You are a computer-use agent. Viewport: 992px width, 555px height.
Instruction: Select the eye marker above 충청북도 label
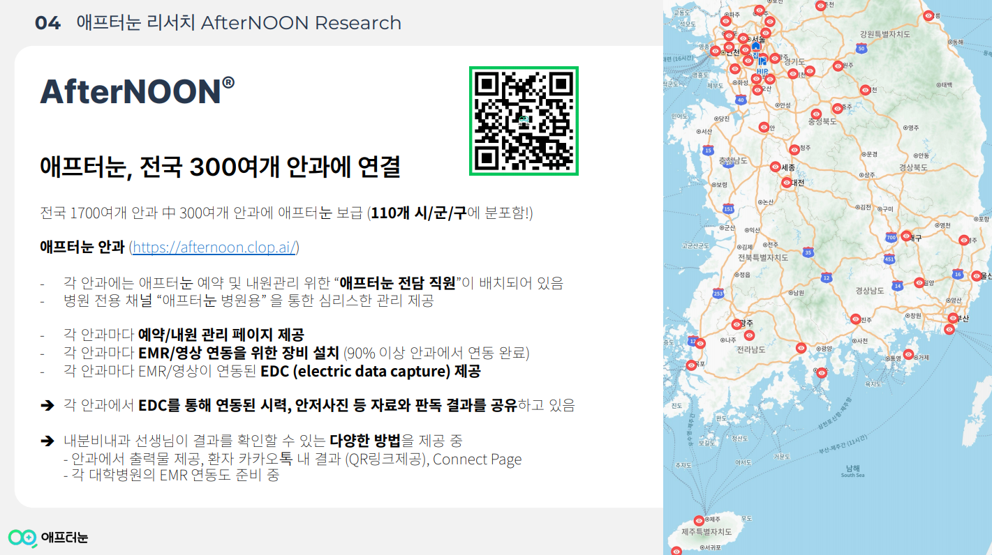815,114
